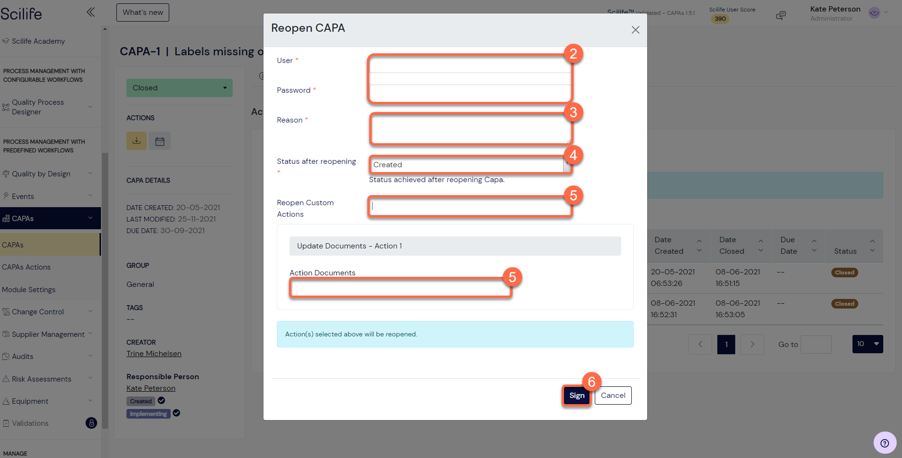Open the Status after reopening dropdown
This screenshot has width=902, height=458.
pyautogui.click(x=470, y=165)
